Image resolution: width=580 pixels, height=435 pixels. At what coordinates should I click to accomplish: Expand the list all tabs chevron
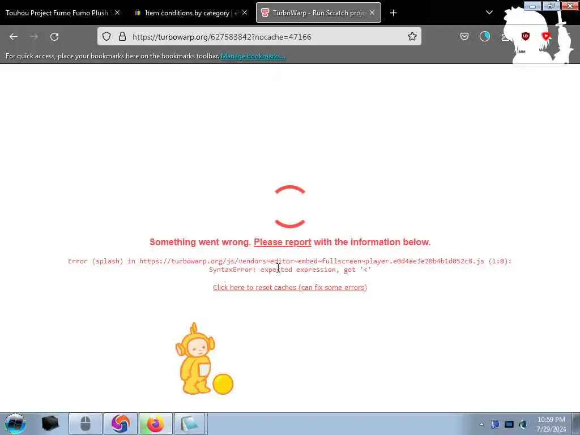(x=489, y=12)
